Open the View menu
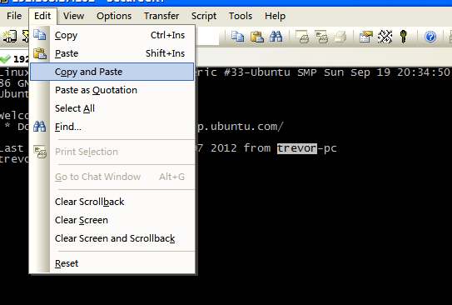This screenshot has width=452, height=305. click(73, 16)
